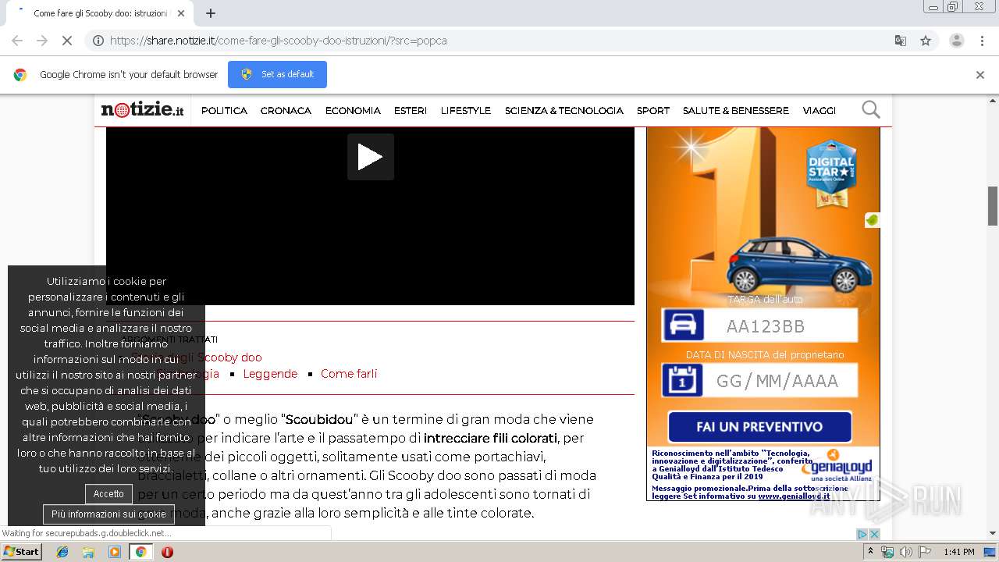View site information icon in address bar

click(98, 41)
